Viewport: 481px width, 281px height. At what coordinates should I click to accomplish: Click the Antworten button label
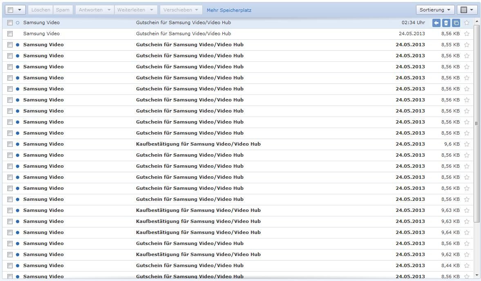click(x=91, y=10)
